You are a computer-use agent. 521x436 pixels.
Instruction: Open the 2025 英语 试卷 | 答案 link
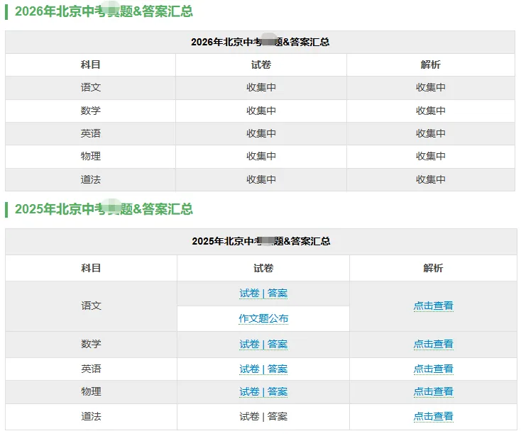coord(263,369)
